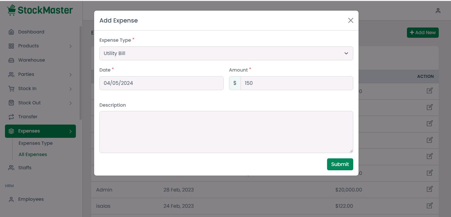Expand the Products submenu chevron
This screenshot has width=451, height=217.
coord(71,46)
